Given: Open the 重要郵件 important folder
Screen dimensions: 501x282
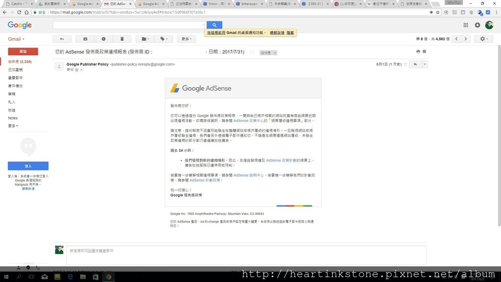Looking at the screenshot, I should (x=15, y=78).
